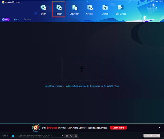Screen dimensions: 164x139
Task: Click the shirt skin icon in title bar
Action: pyautogui.click(x=151, y=1)
